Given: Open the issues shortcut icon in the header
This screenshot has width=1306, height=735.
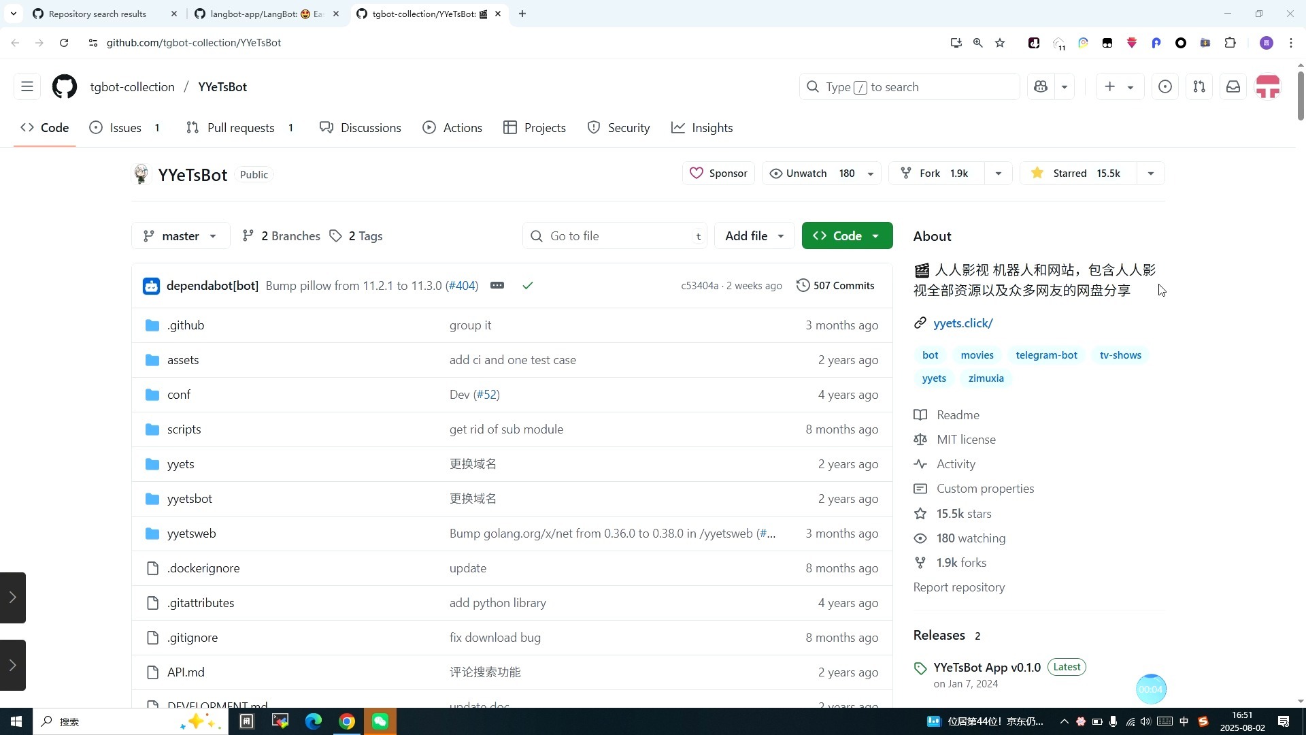Looking at the screenshot, I should point(1165,87).
